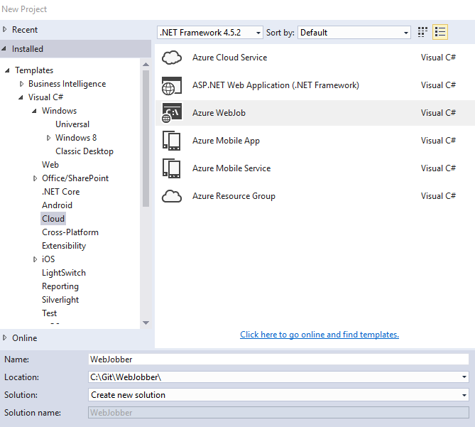Collapse the Installed section
This screenshot has width=475, height=427.
4,48
